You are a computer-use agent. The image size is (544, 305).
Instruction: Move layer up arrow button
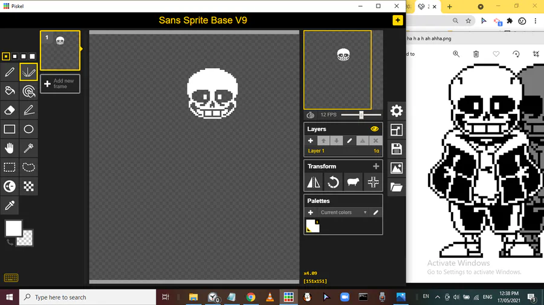coord(323,140)
